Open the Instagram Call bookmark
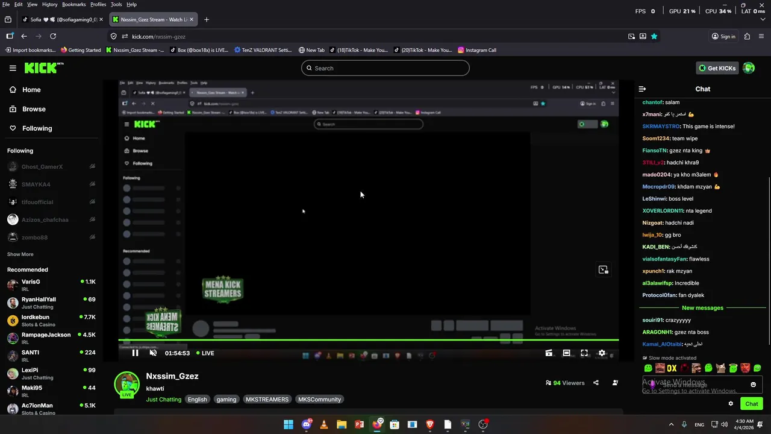 tap(477, 50)
